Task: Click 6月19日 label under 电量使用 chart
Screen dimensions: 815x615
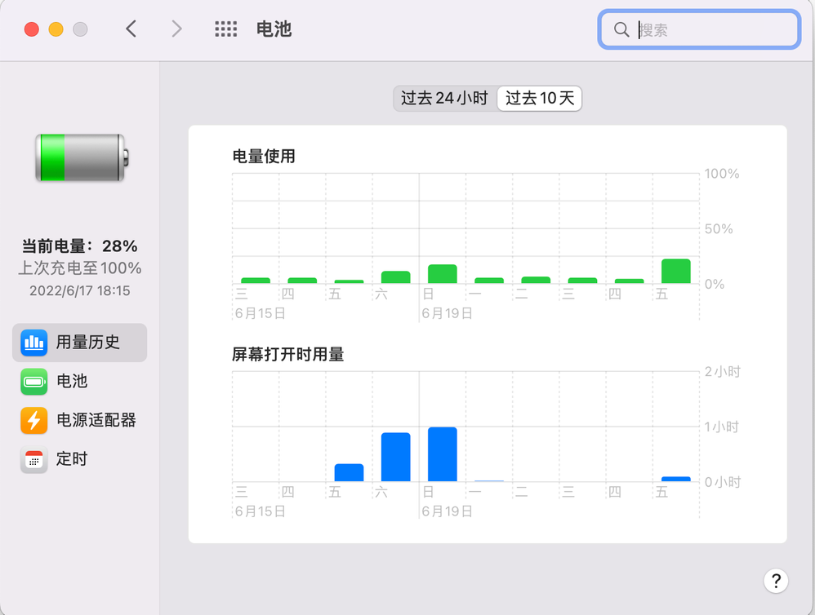Action: [447, 313]
